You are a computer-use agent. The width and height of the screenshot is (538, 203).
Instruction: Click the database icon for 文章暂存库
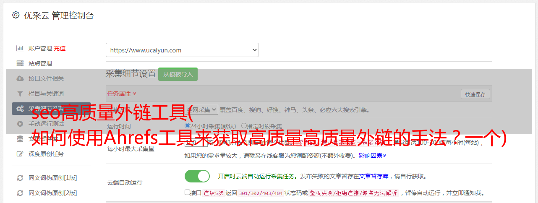20,139
